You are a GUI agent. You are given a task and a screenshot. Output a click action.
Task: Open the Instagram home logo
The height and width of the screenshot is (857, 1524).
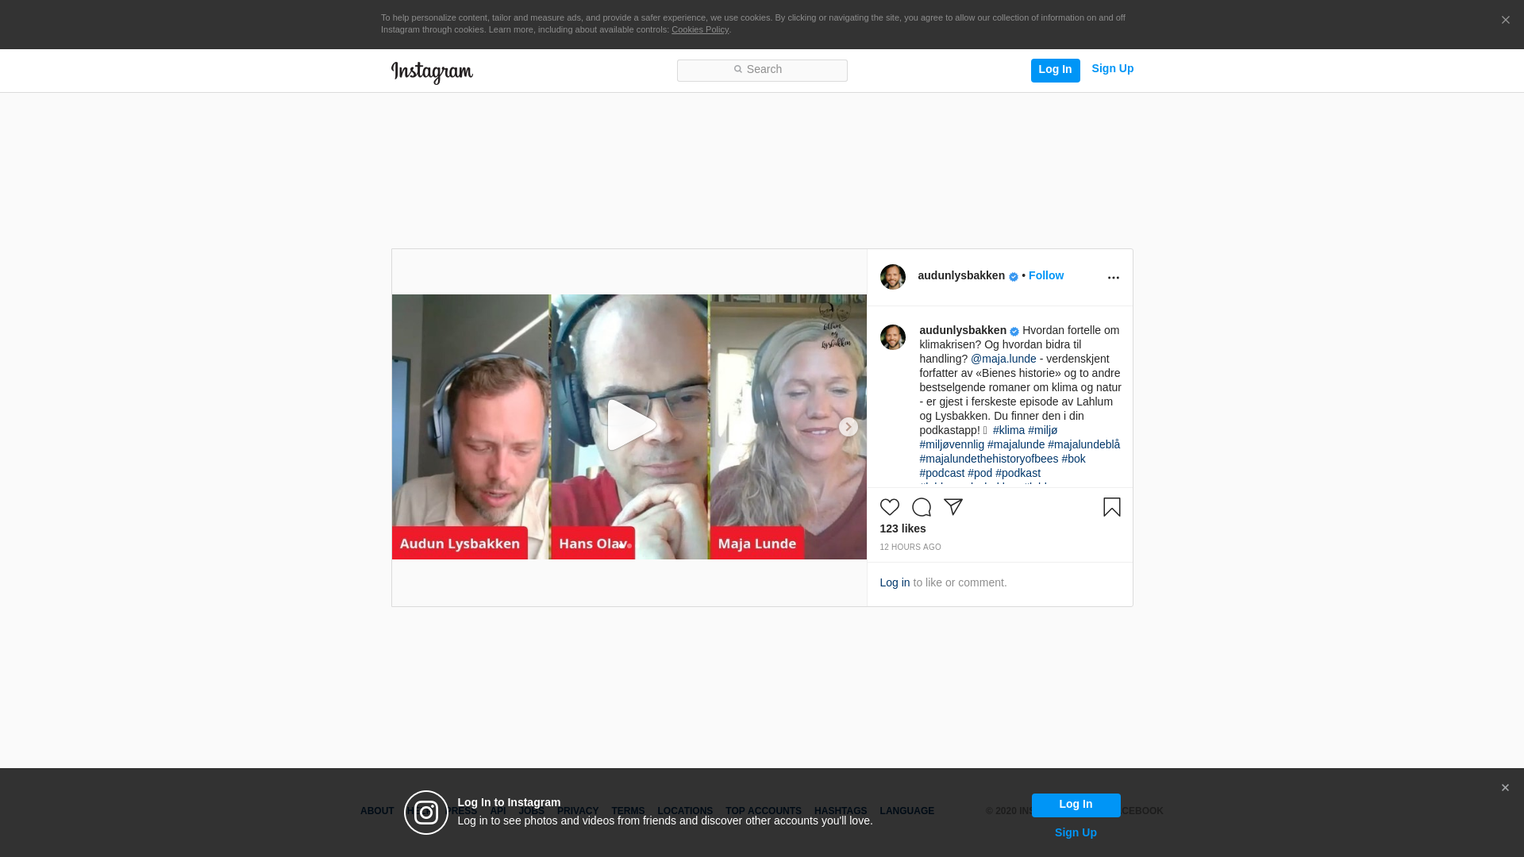tap(432, 72)
